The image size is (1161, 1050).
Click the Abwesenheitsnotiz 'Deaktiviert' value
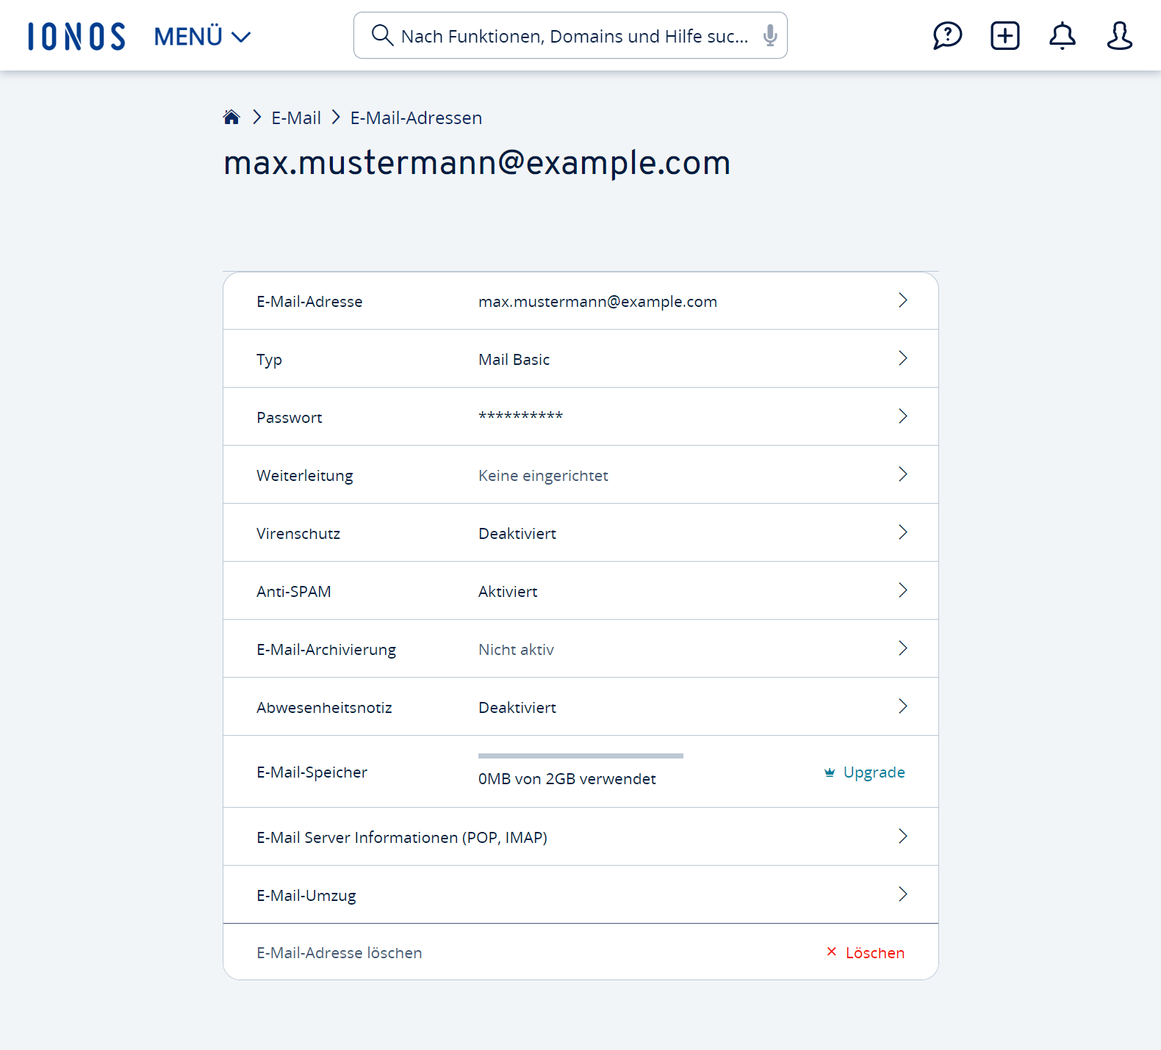click(x=517, y=707)
